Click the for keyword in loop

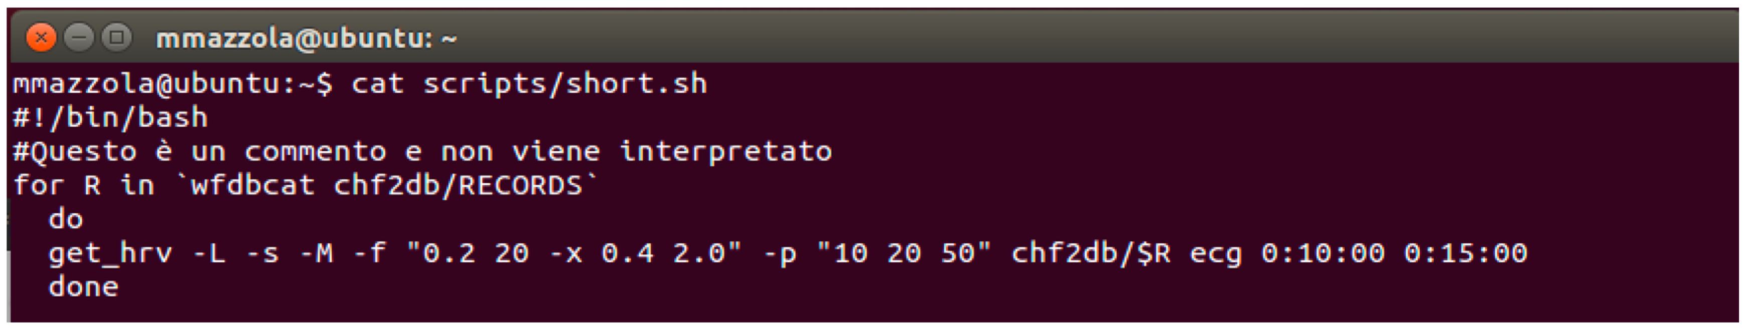[39, 185]
